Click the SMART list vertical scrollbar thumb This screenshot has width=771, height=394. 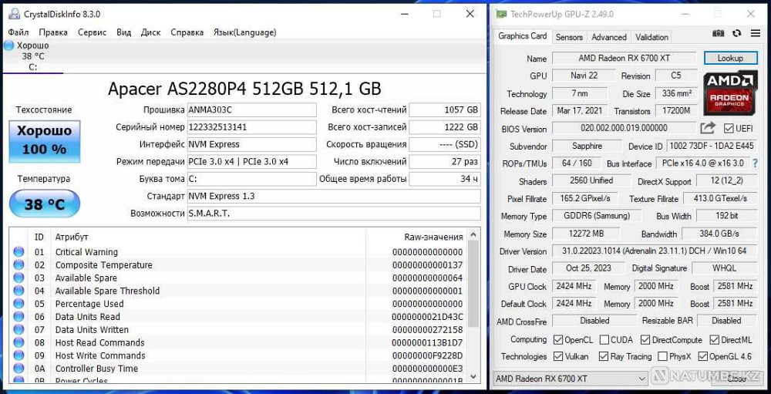tap(473, 285)
